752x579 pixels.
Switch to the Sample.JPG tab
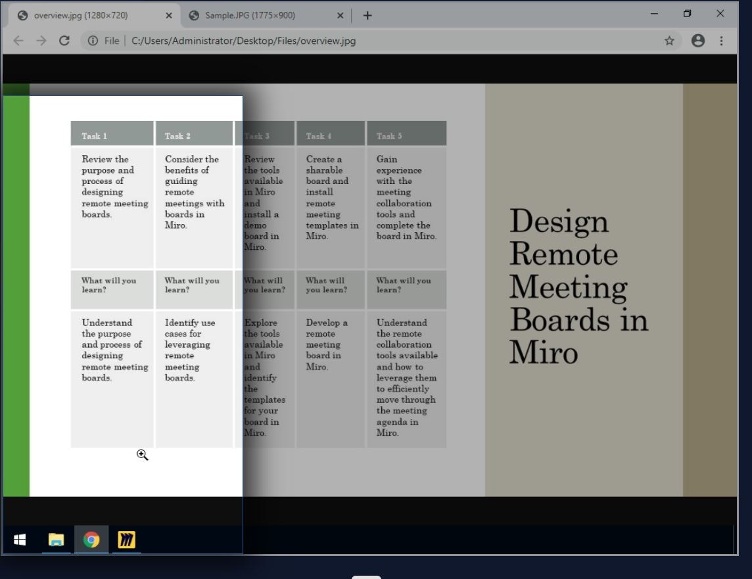(266, 15)
